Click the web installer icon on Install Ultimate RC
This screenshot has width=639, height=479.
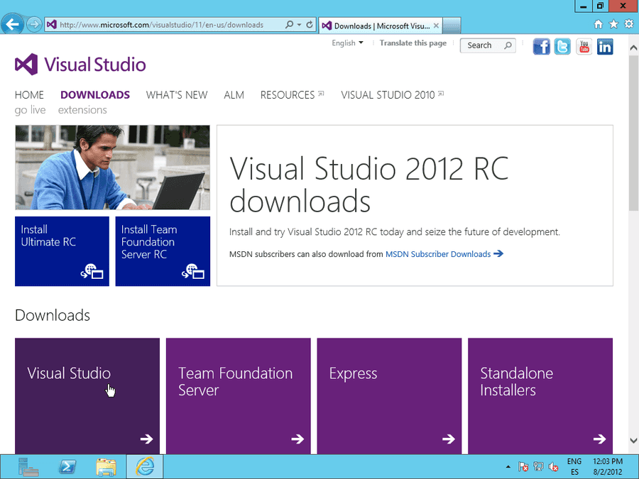(x=92, y=271)
